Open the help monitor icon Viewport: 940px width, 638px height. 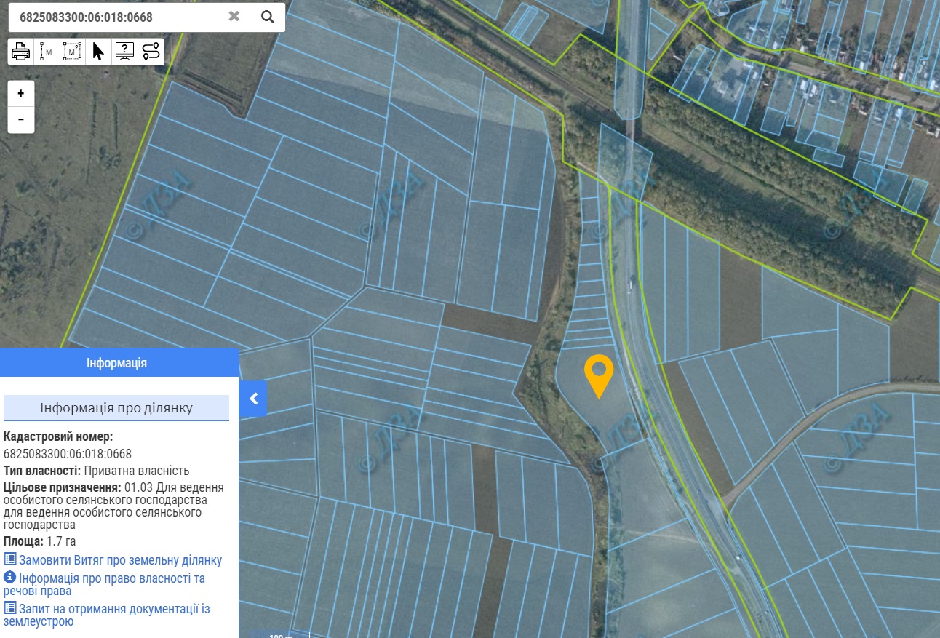pos(124,52)
